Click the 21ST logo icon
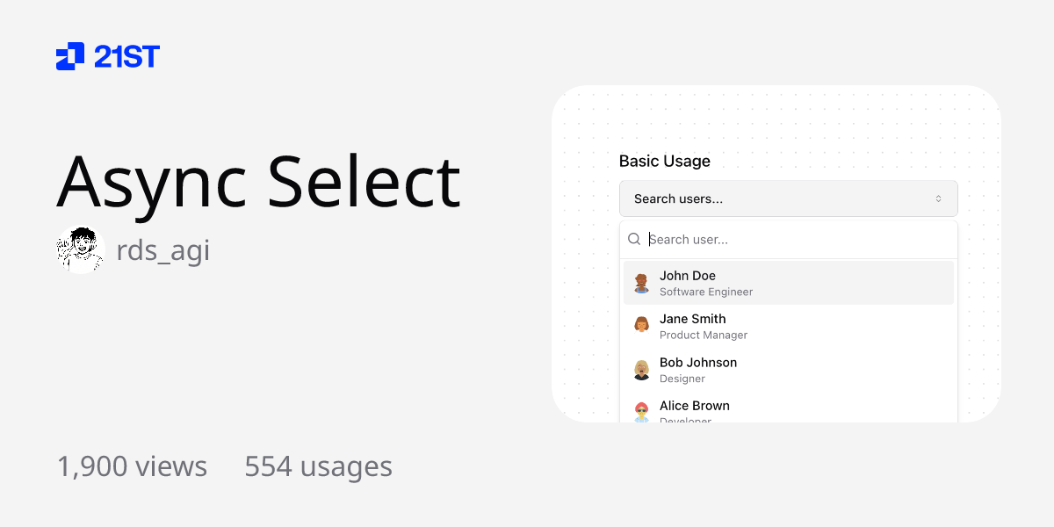 (70, 56)
